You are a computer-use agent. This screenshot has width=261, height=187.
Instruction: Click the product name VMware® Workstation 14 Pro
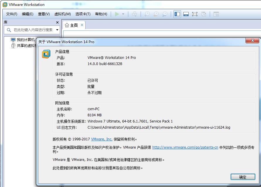(x=112, y=58)
